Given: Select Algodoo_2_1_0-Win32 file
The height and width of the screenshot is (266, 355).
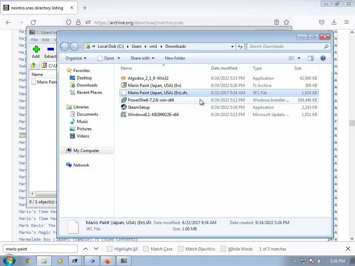Looking at the screenshot, I should pyautogui.click(x=219, y=78).
